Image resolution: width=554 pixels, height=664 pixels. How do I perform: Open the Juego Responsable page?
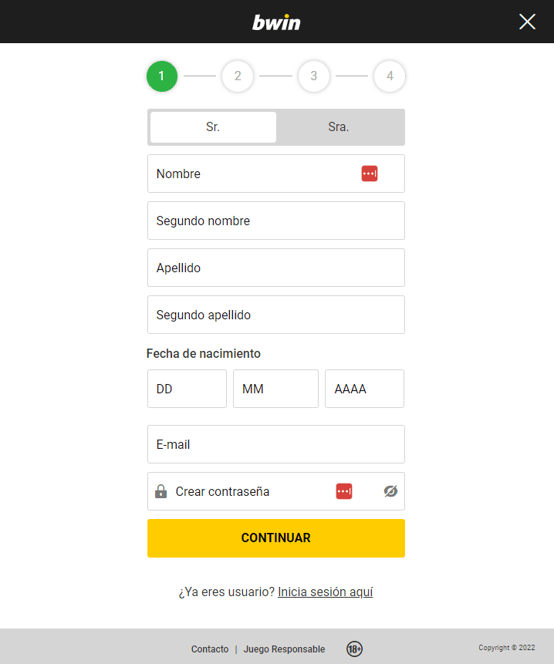click(x=284, y=649)
